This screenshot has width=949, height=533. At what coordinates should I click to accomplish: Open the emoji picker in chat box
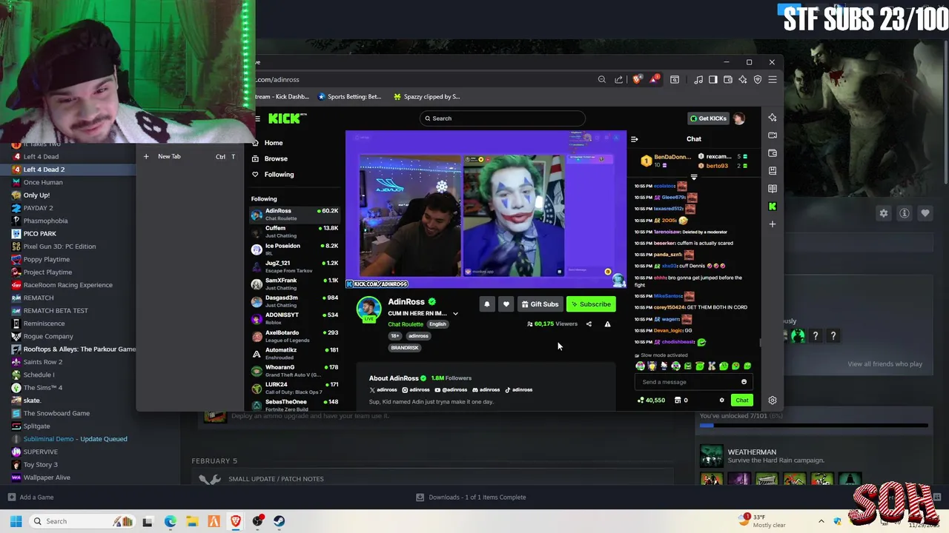pyautogui.click(x=744, y=382)
